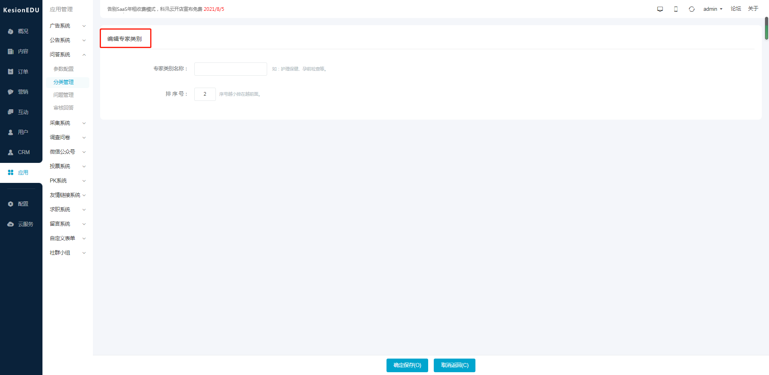This screenshot has width=769, height=375.
Task: Open the admin user dropdown
Action: pyautogui.click(x=713, y=9)
